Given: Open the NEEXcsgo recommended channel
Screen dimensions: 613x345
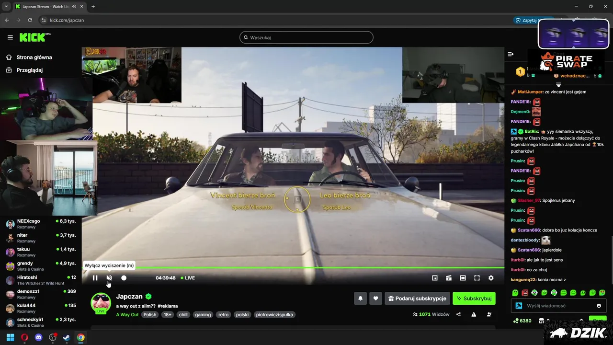Looking at the screenshot, I should coord(41,224).
